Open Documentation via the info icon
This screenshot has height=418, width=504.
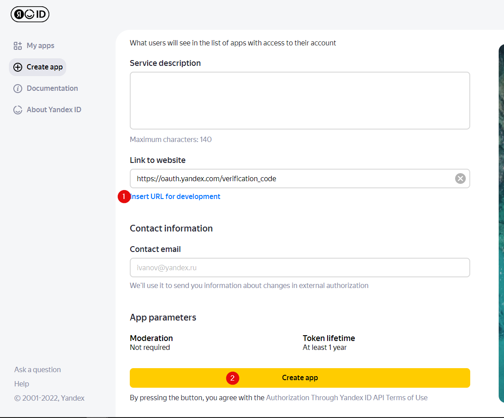click(18, 88)
